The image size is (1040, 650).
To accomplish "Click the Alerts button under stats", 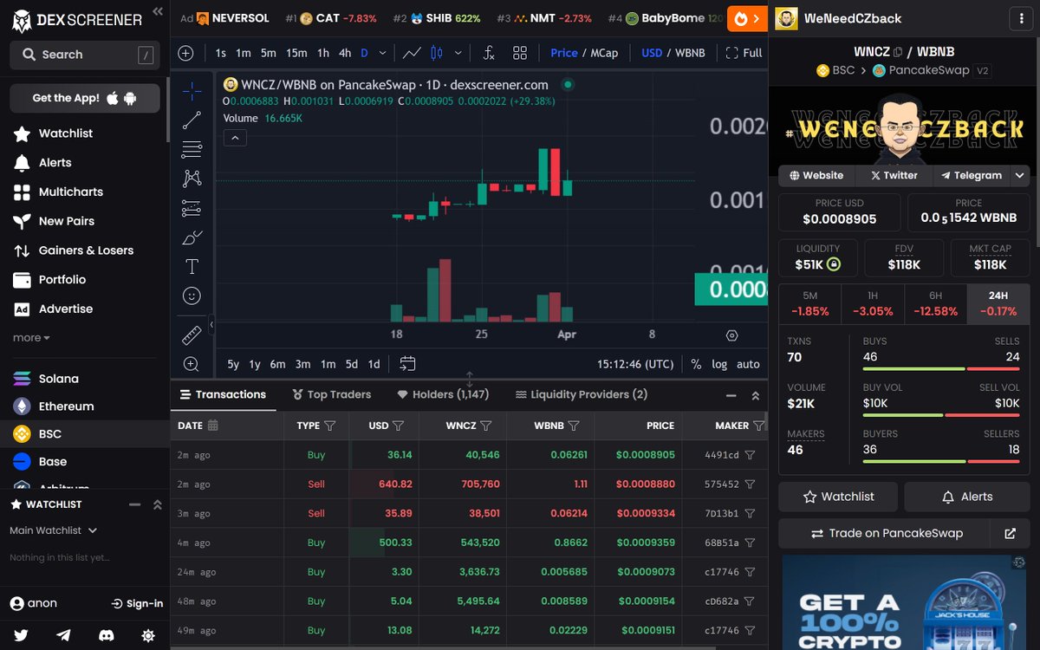I will point(966,497).
